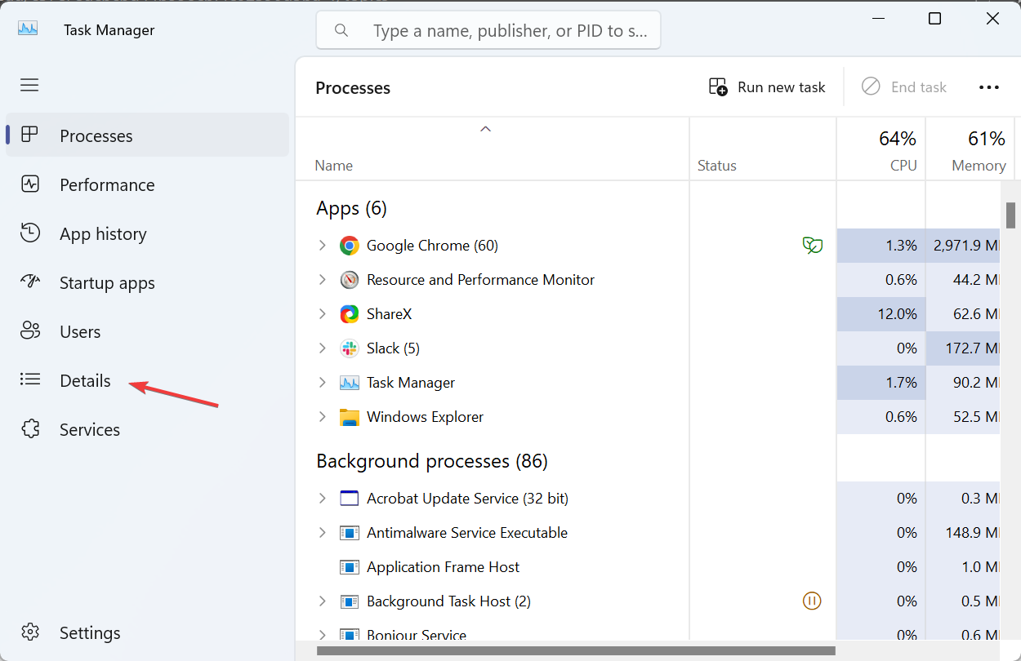
Task: Click the efficiency mode leaf icon for Chrome
Action: pos(813,246)
